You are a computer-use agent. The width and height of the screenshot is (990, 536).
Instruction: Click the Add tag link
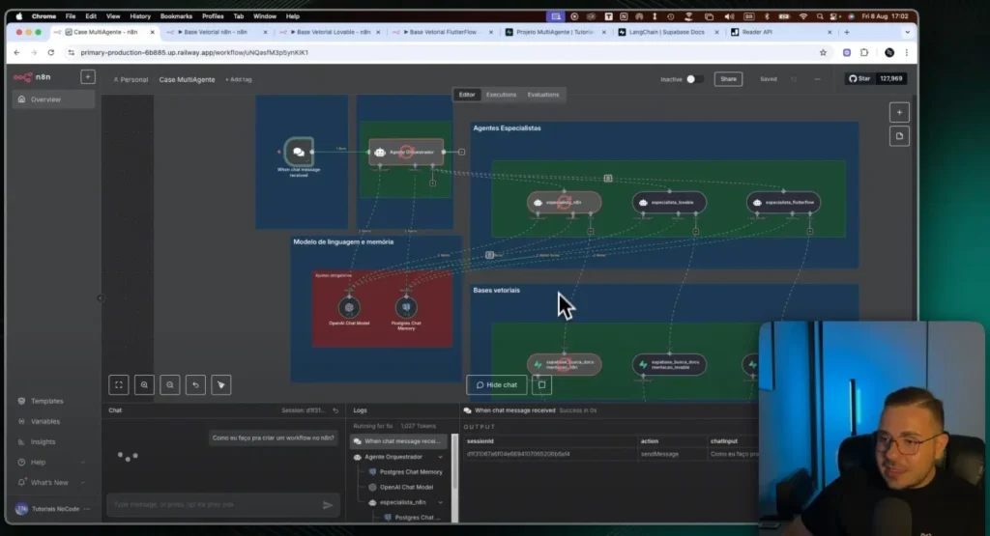pos(239,80)
